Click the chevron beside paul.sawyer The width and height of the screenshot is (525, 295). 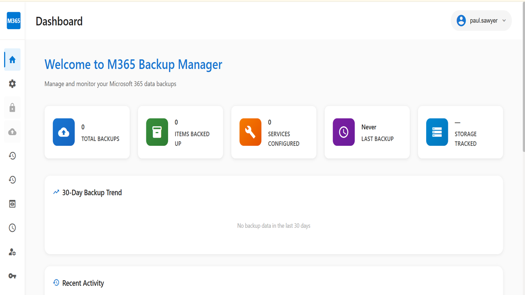pyautogui.click(x=504, y=20)
